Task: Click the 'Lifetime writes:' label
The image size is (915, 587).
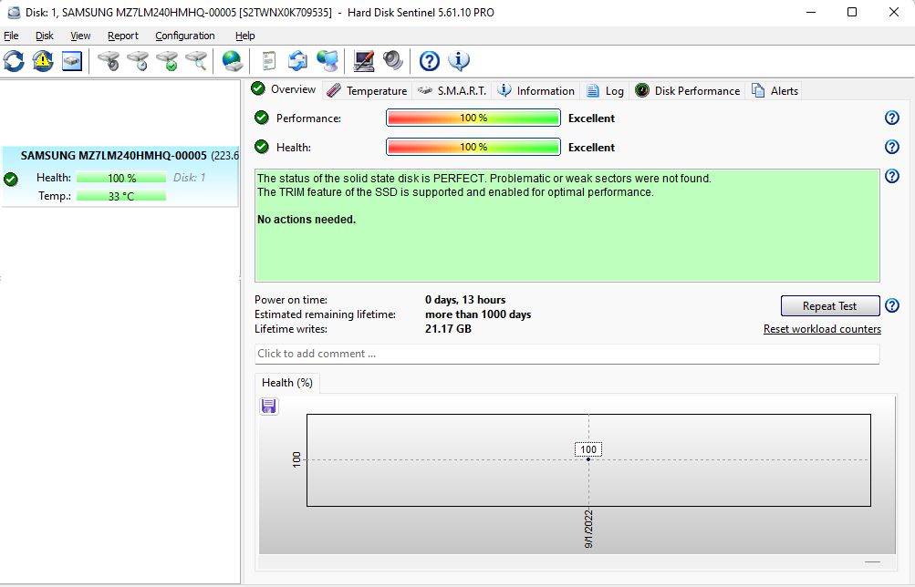Action: tap(291, 329)
